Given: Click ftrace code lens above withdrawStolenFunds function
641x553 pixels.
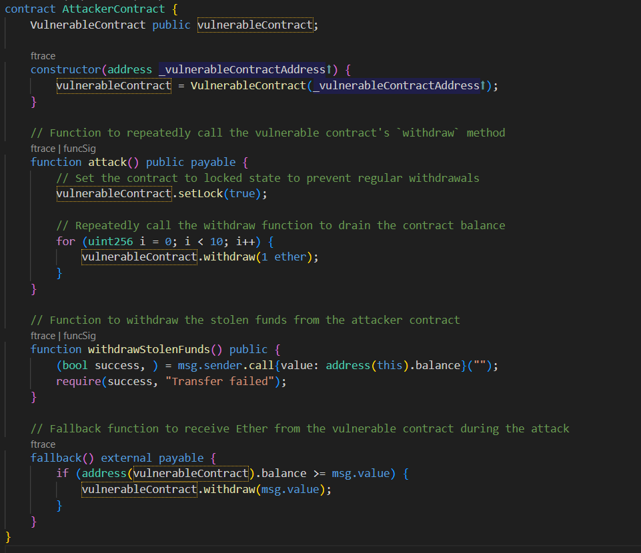Looking at the screenshot, I should tap(43, 336).
